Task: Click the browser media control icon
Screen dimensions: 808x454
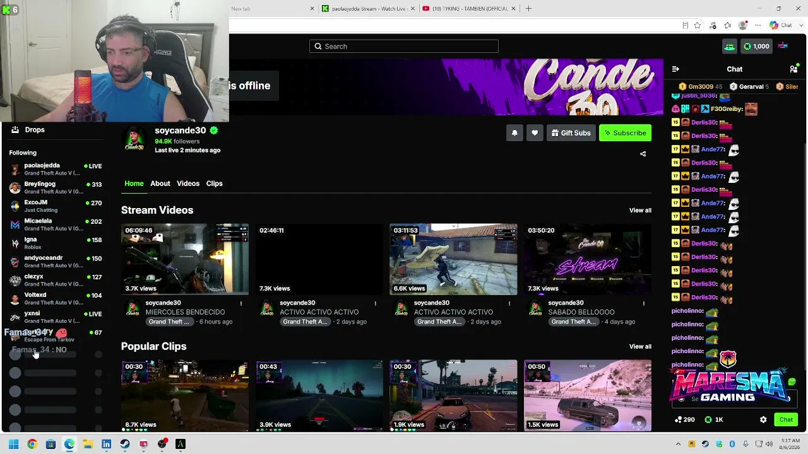Action: click(713, 25)
